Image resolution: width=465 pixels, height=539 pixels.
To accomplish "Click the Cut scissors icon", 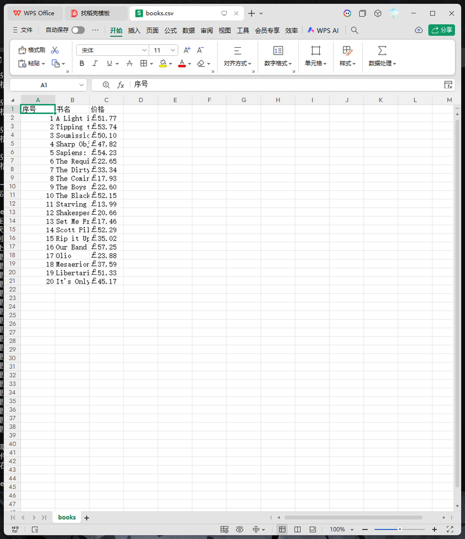I will click(55, 50).
